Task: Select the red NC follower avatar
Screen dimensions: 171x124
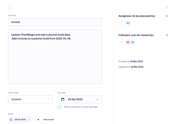Action: (128, 42)
